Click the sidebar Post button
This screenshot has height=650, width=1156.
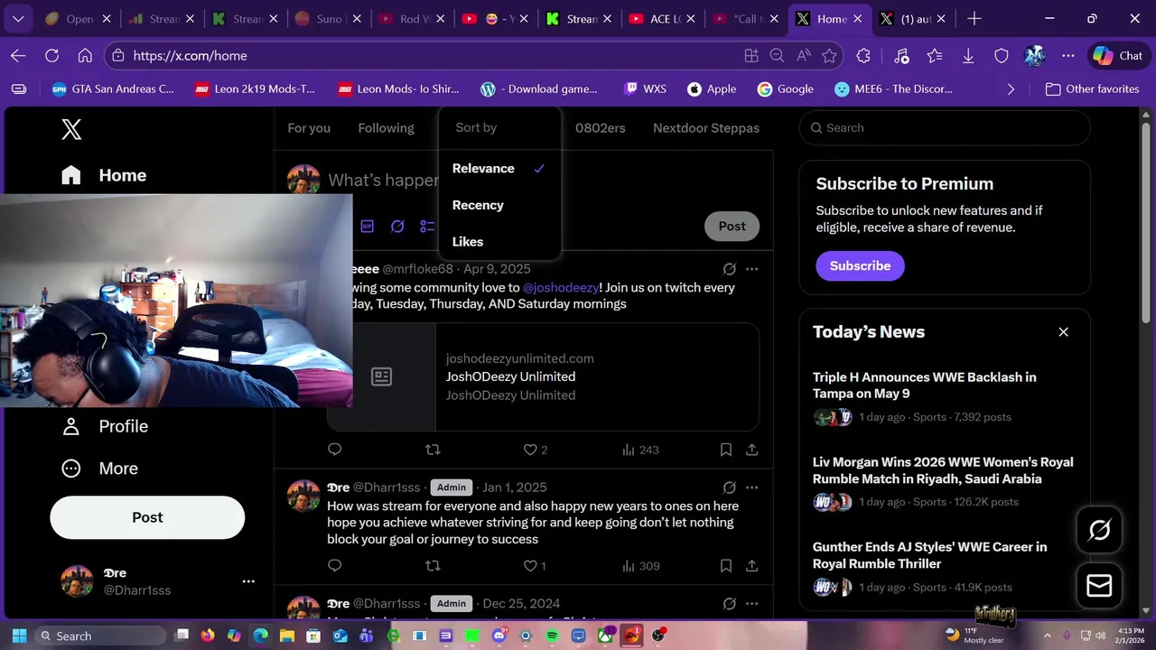147,517
